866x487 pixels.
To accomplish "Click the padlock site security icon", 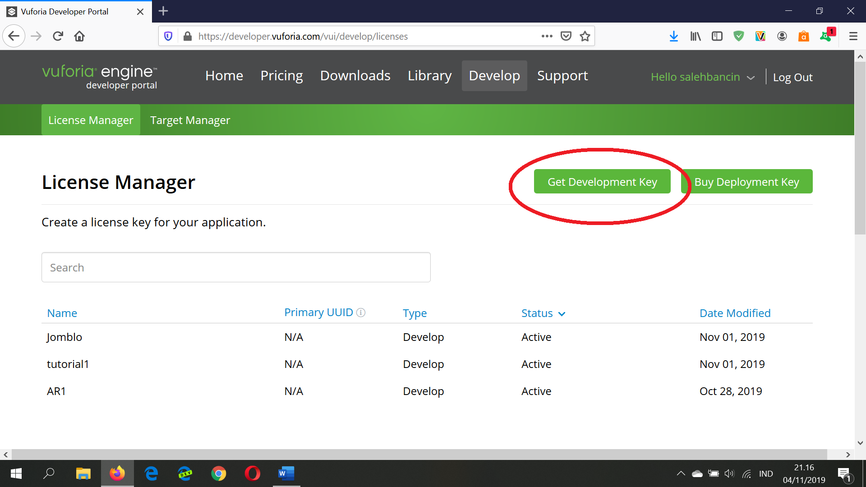I will (x=188, y=36).
